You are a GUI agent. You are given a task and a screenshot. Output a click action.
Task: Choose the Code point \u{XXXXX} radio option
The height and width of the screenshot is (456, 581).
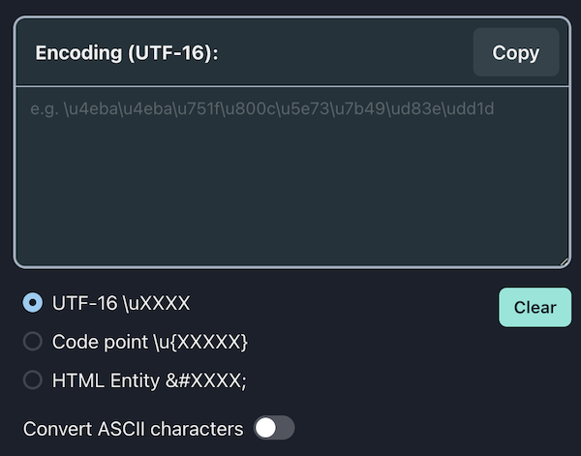click(x=33, y=341)
